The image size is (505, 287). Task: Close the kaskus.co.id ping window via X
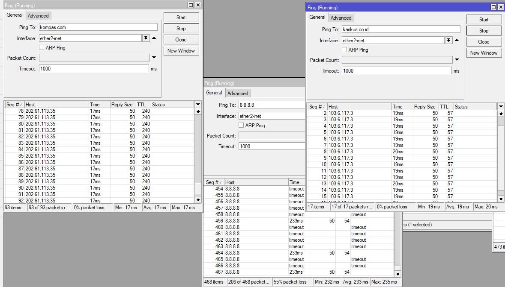pyautogui.click(x=501, y=7)
